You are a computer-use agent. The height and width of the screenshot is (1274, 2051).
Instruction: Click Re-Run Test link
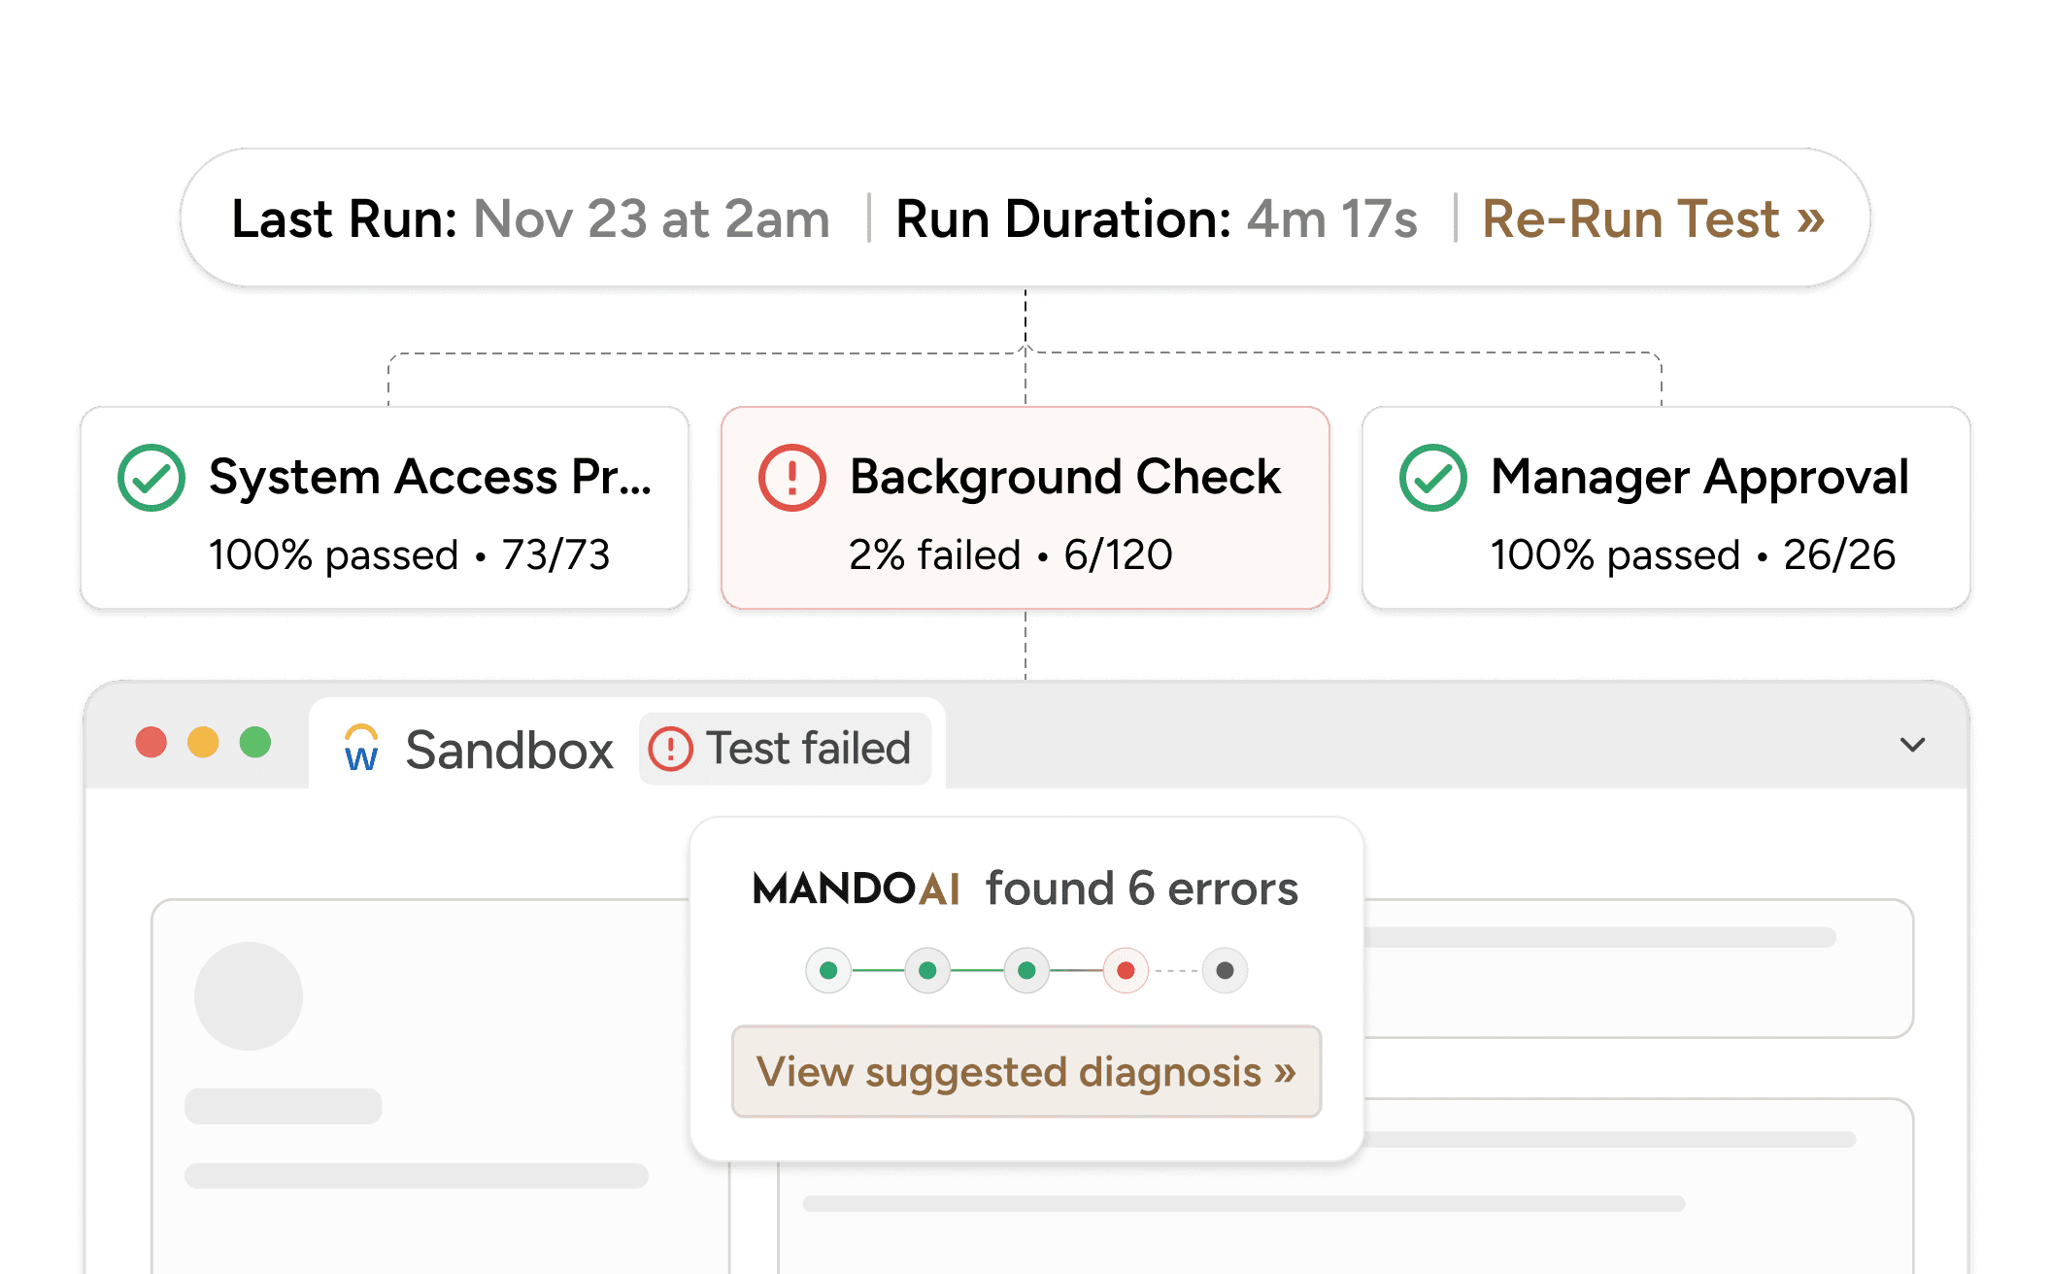[x=1652, y=218]
